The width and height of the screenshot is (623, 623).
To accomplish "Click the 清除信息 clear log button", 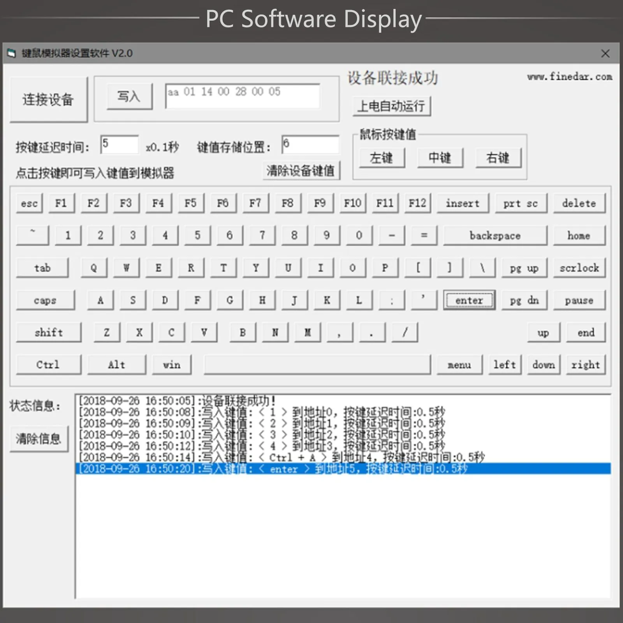I will 39,439.
